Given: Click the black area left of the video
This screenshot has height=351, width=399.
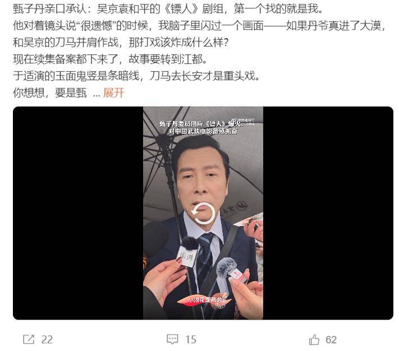Looking at the screenshot, I should point(78,213).
